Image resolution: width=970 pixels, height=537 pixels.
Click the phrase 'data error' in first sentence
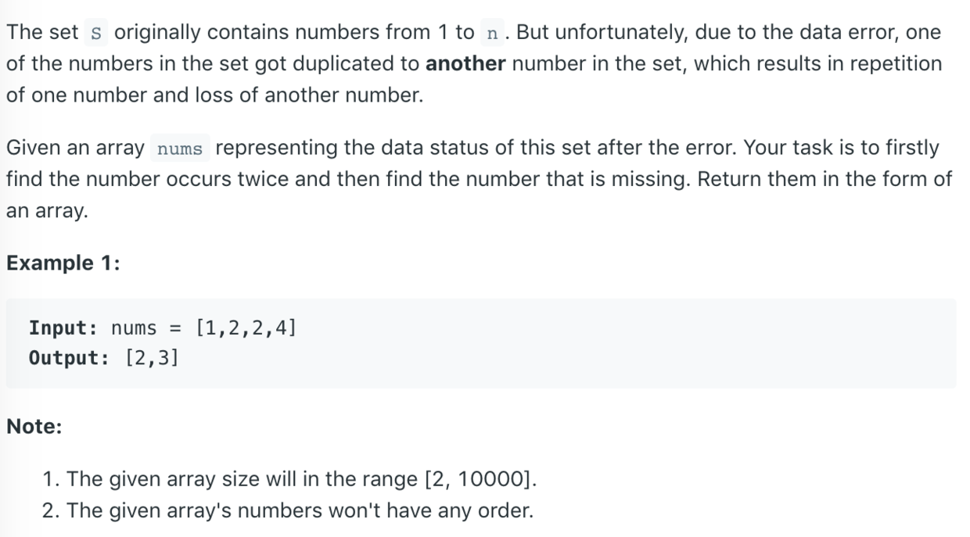tap(807, 33)
